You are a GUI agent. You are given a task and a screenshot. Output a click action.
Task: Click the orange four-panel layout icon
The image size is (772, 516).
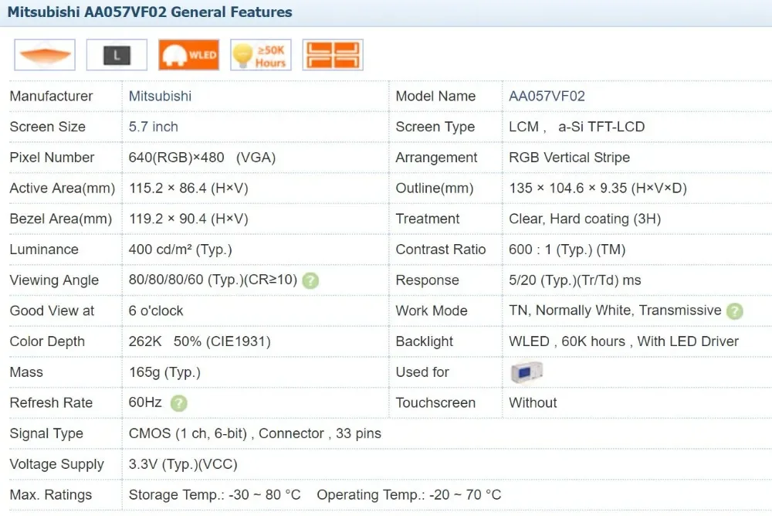click(333, 55)
